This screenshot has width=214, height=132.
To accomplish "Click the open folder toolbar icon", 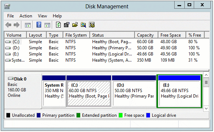I will click(x=75, y=25).
